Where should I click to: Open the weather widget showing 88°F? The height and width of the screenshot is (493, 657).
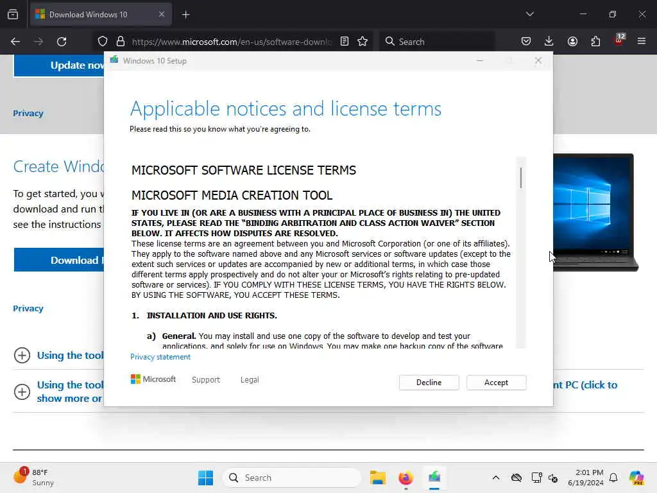33,477
